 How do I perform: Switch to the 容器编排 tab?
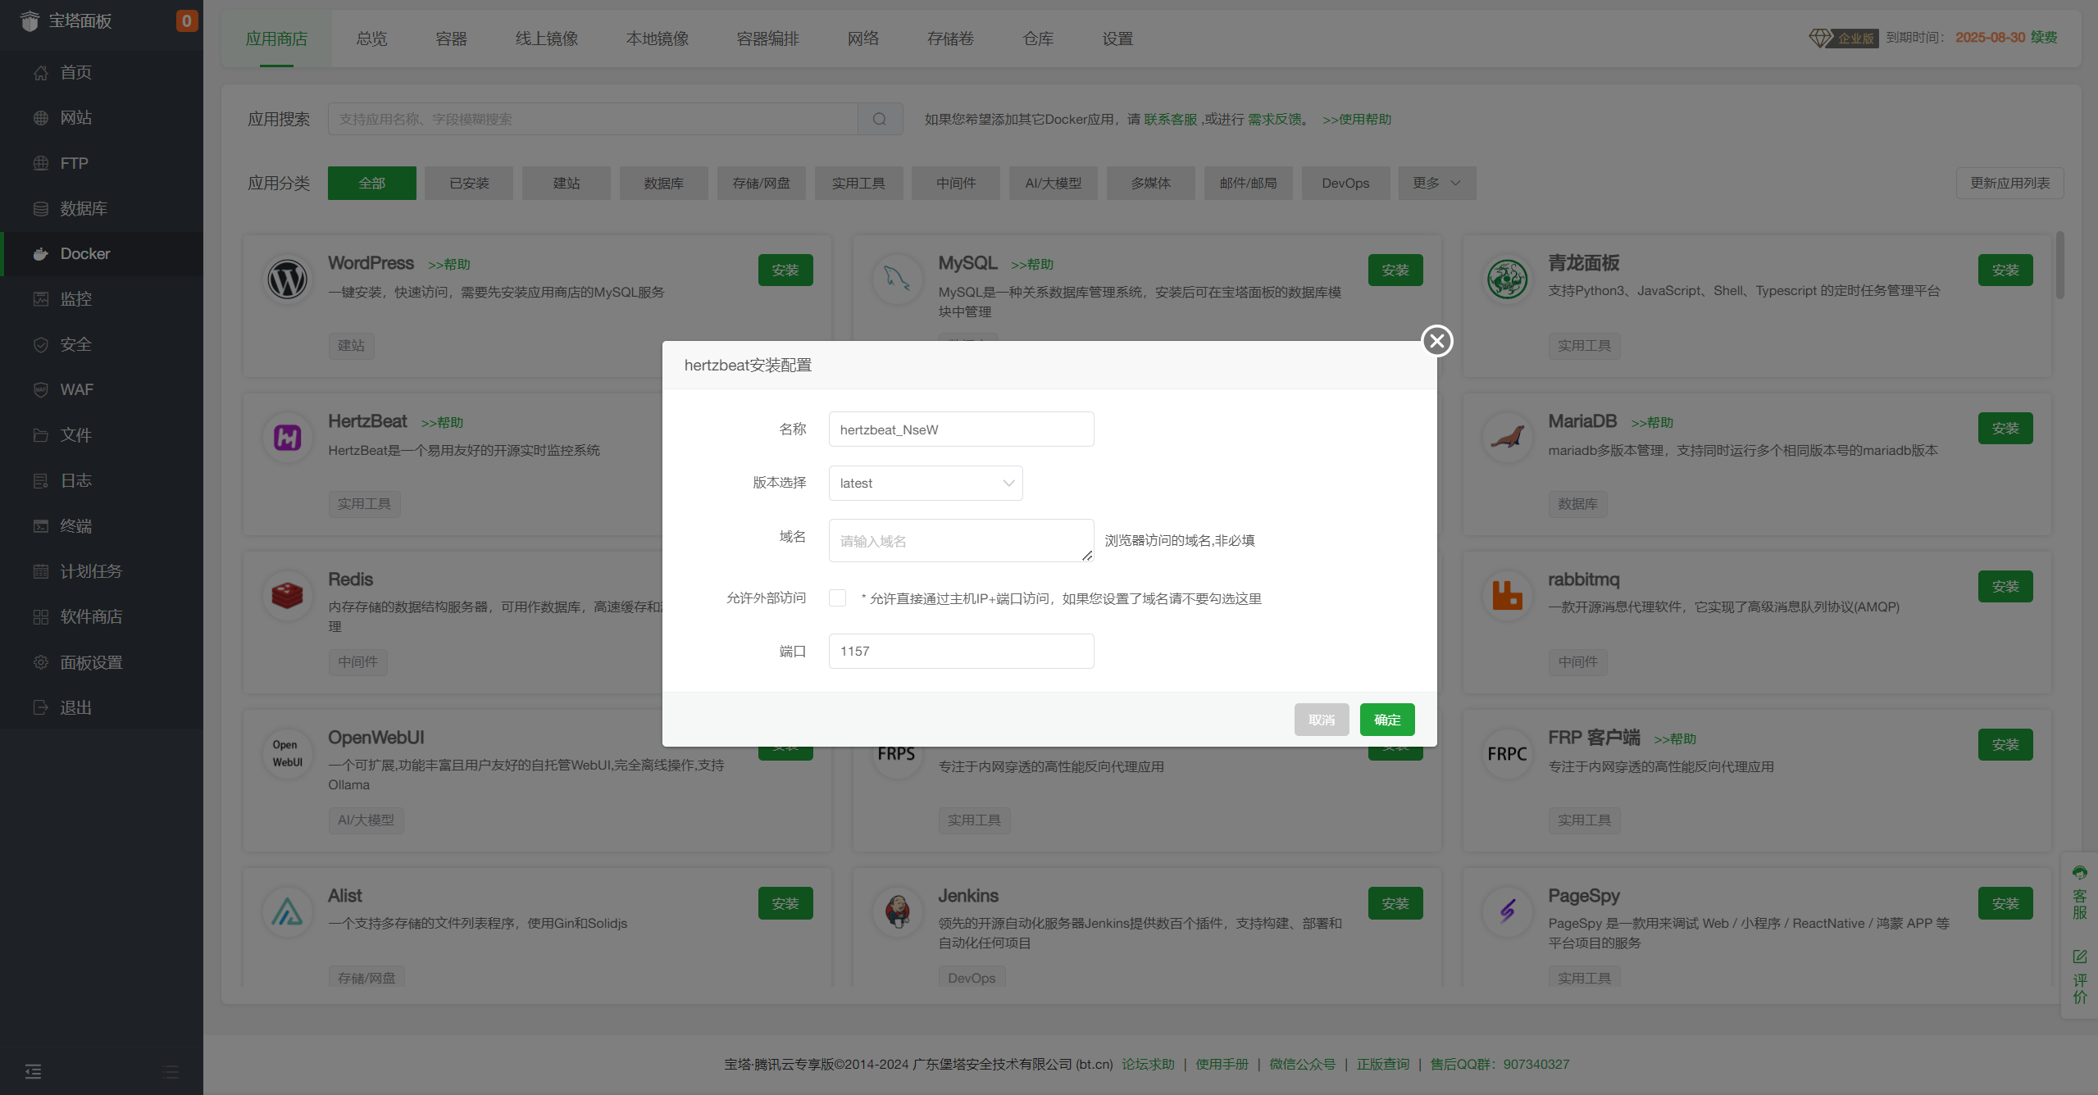point(768,39)
